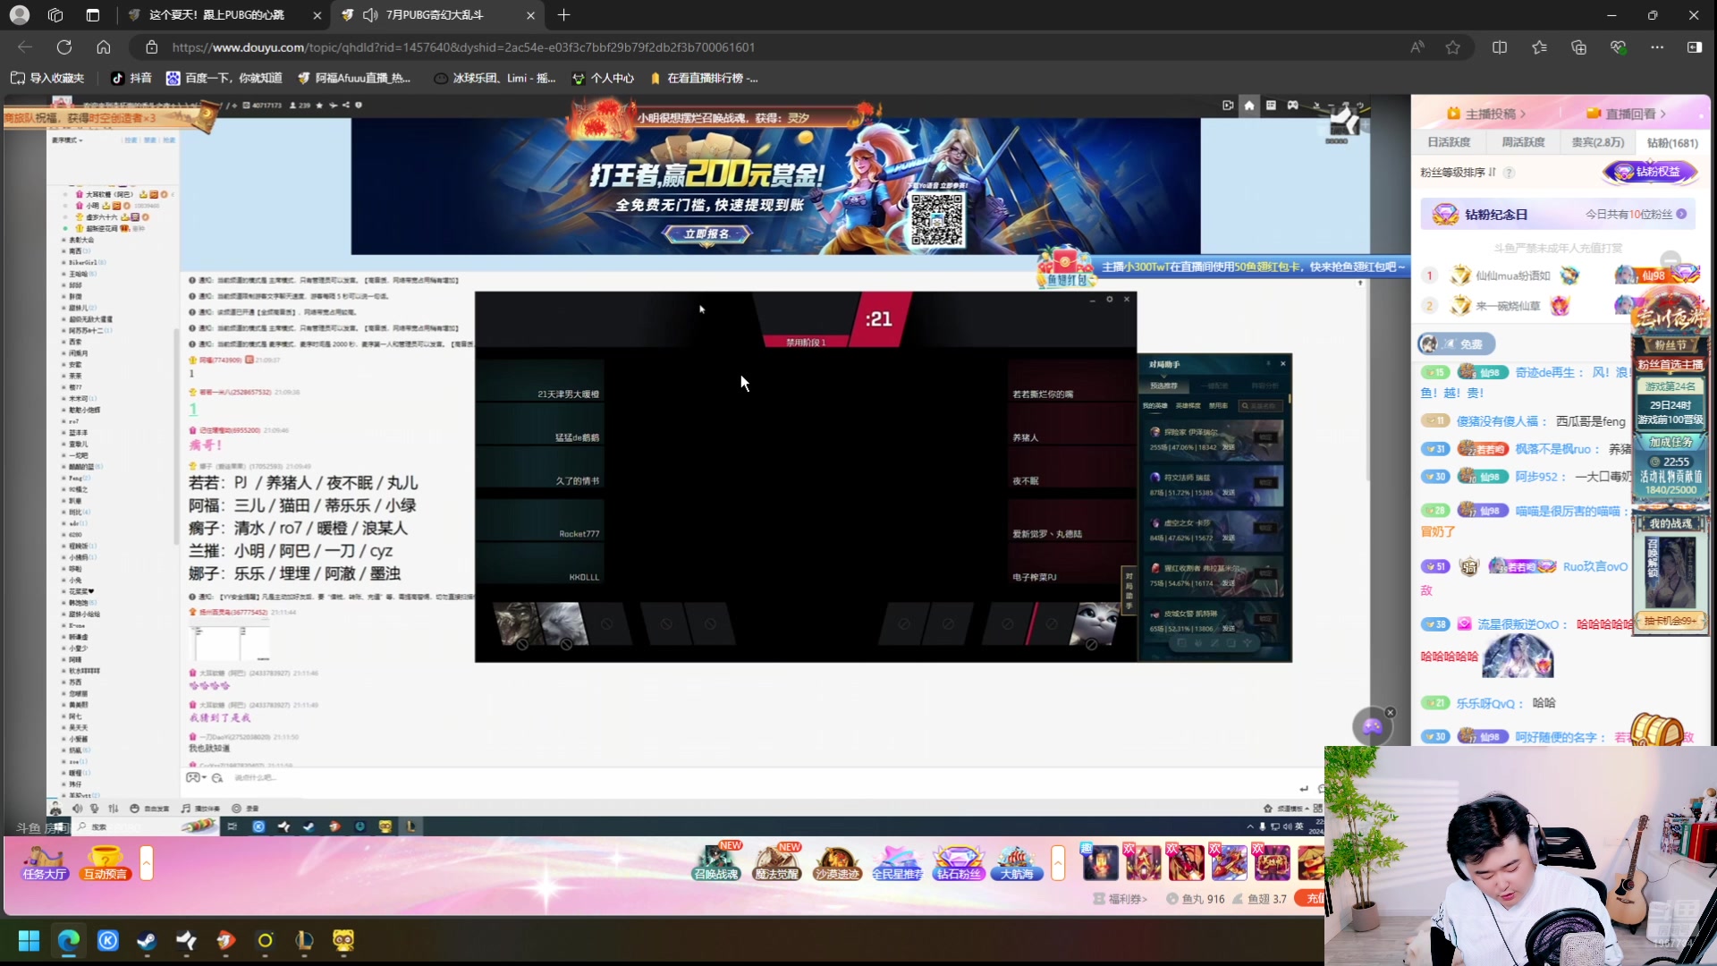Image resolution: width=1717 pixels, height=966 pixels.
Task: Click the browser address bar URL
Action: coord(463,47)
